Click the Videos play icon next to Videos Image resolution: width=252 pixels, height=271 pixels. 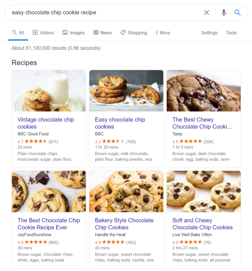point(35,32)
